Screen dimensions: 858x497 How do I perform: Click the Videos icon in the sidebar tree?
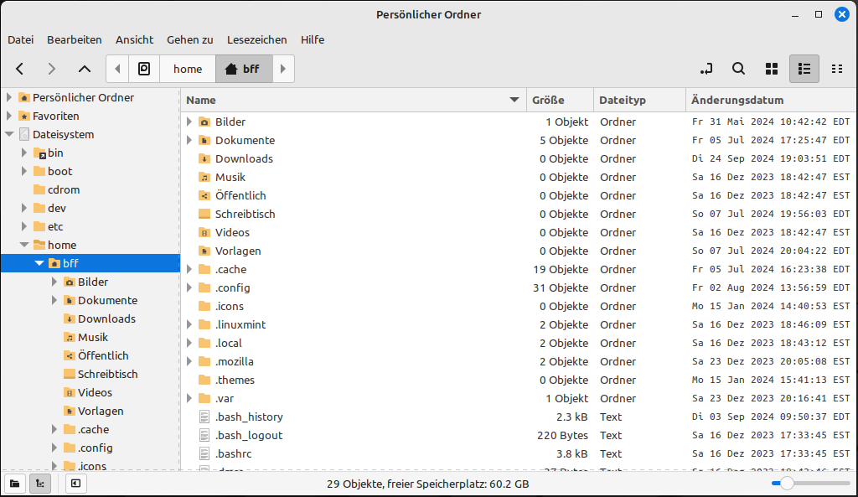click(70, 393)
